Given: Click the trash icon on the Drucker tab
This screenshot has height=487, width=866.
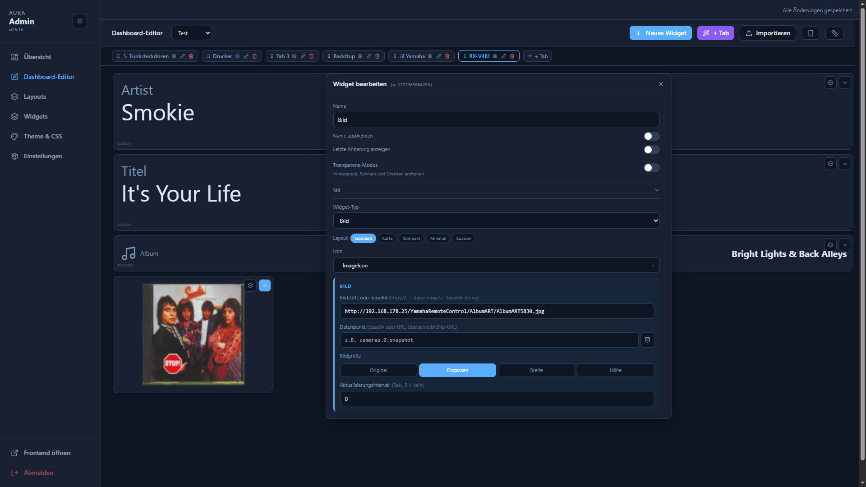Looking at the screenshot, I should [x=255, y=56].
